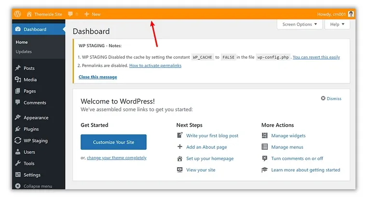
Task: Click Set up your homepage link
Action: (x=210, y=158)
